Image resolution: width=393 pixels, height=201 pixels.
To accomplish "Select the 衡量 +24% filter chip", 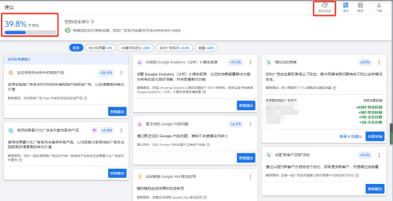I will click(206, 48).
